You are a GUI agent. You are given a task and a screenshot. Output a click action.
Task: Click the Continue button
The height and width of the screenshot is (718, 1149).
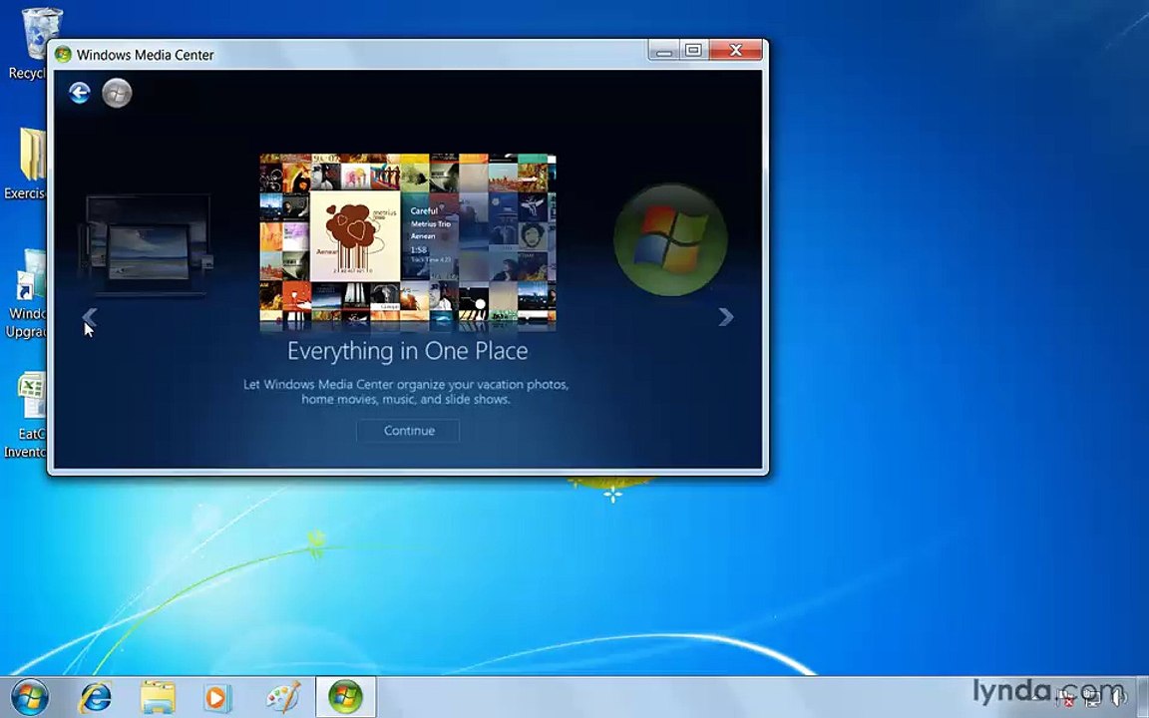408,431
